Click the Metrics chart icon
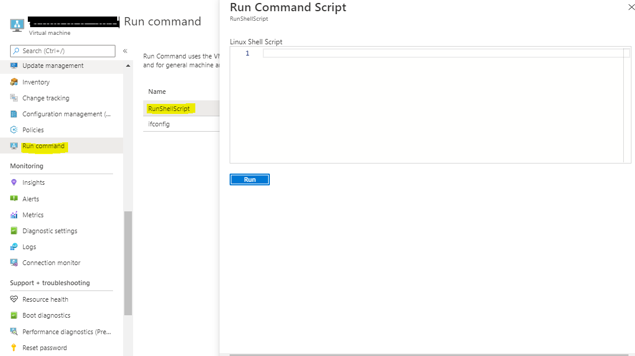The height and width of the screenshot is (356, 635). point(14,215)
